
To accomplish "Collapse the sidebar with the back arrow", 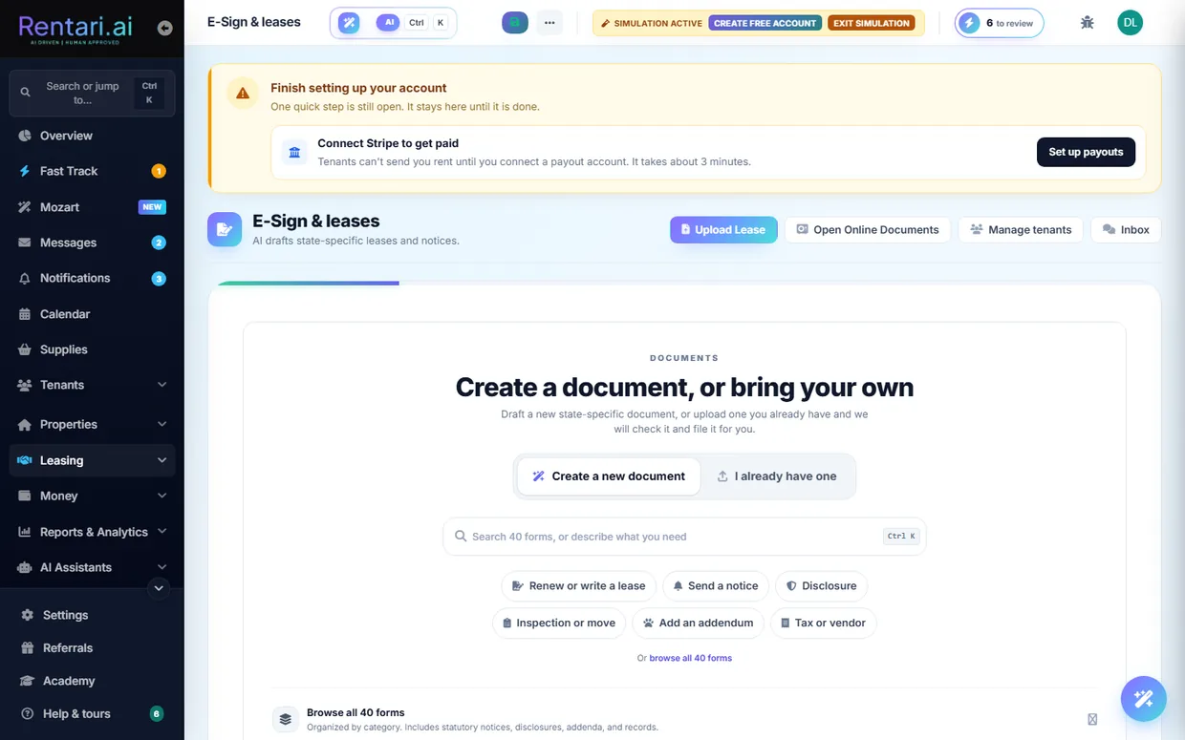I will (164, 29).
